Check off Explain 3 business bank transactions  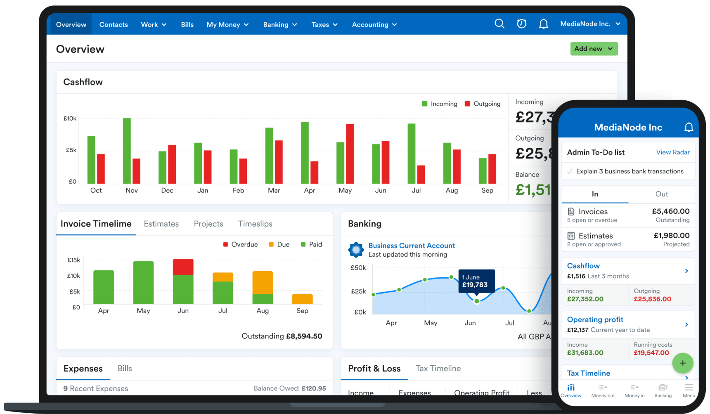coord(570,171)
